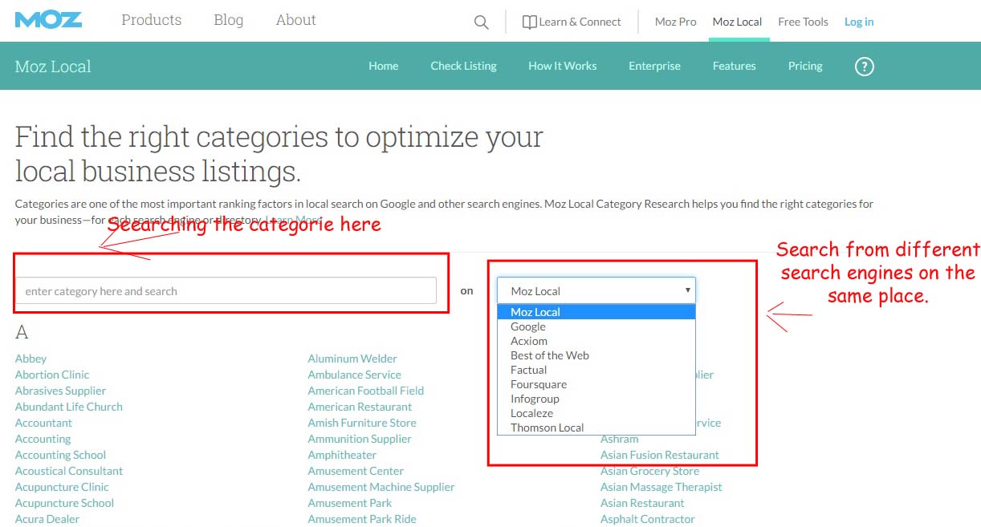
Task: Click the Blog menu item
Action: tap(228, 20)
